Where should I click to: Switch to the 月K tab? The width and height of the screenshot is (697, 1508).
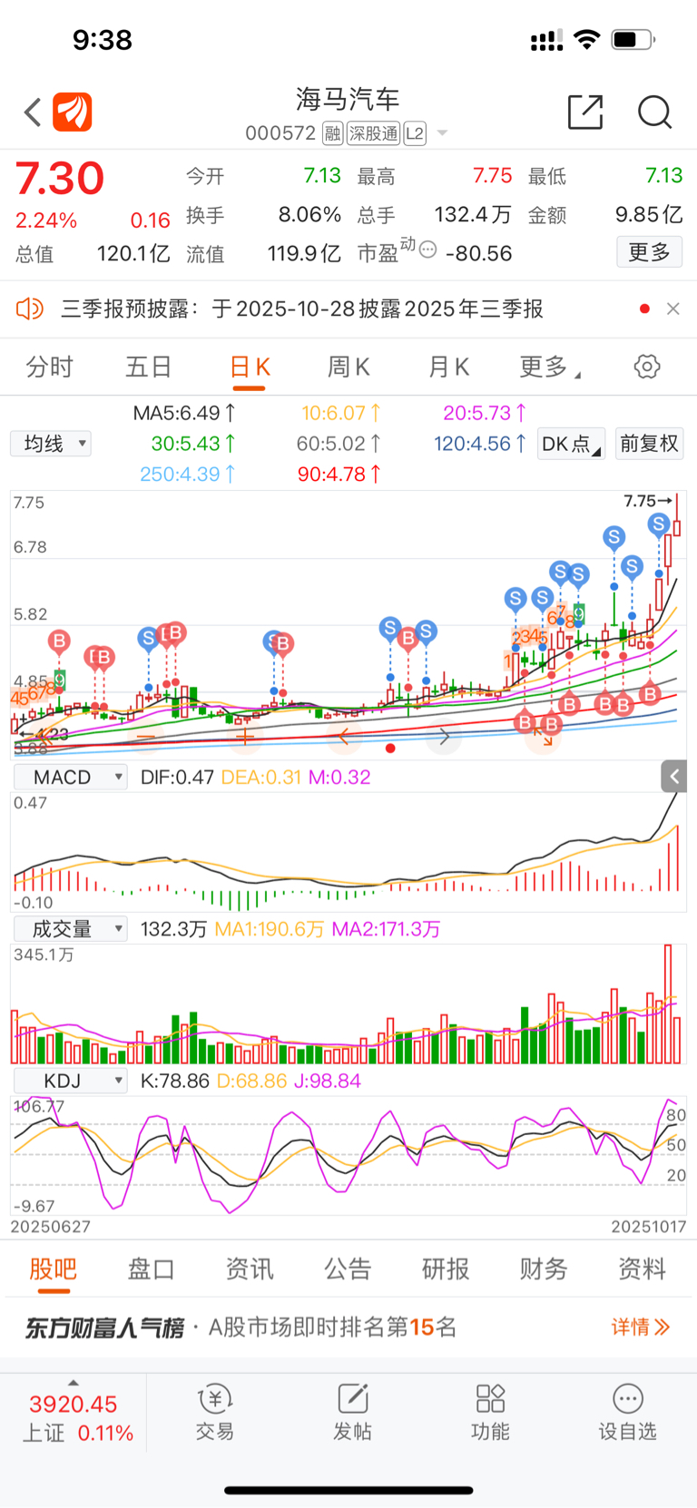(448, 367)
